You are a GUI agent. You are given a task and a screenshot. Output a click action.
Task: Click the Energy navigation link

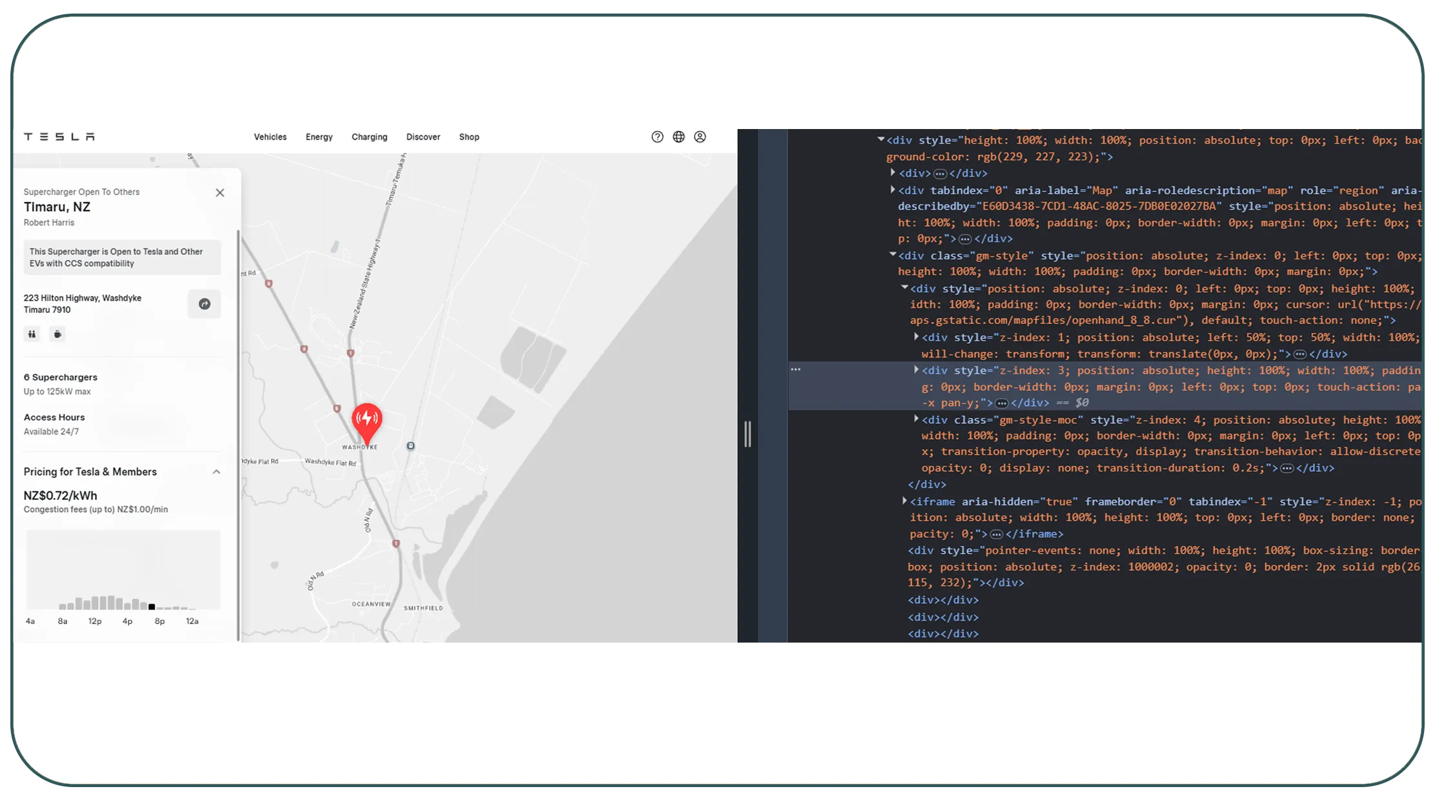319,136
